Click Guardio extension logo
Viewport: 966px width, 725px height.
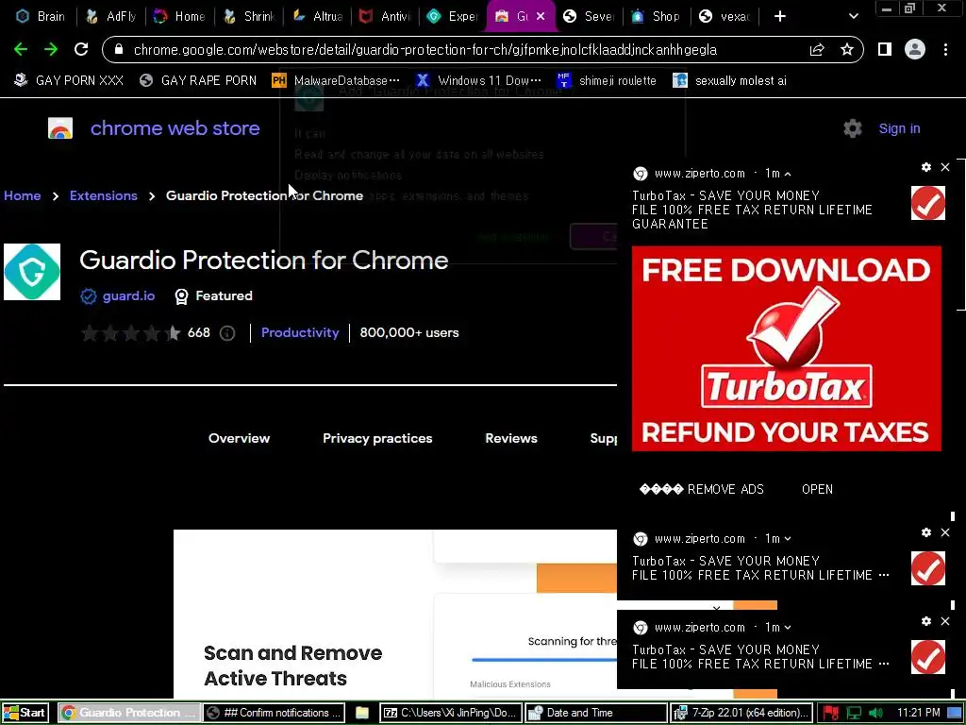[x=32, y=272]
